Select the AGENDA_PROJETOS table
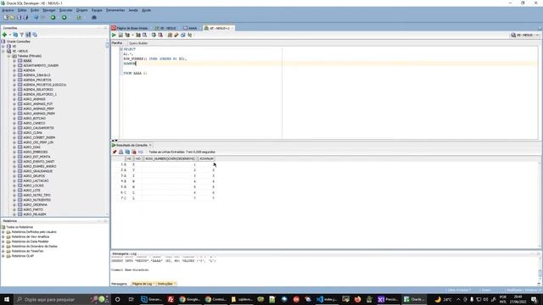 (x=37, y=80)
